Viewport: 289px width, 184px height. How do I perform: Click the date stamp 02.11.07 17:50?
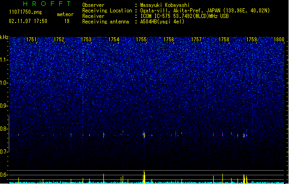click(x=28, y=21)
